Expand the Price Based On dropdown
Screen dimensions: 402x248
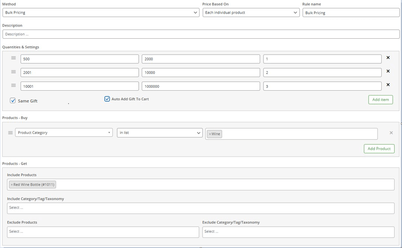[x=251, y=13]
